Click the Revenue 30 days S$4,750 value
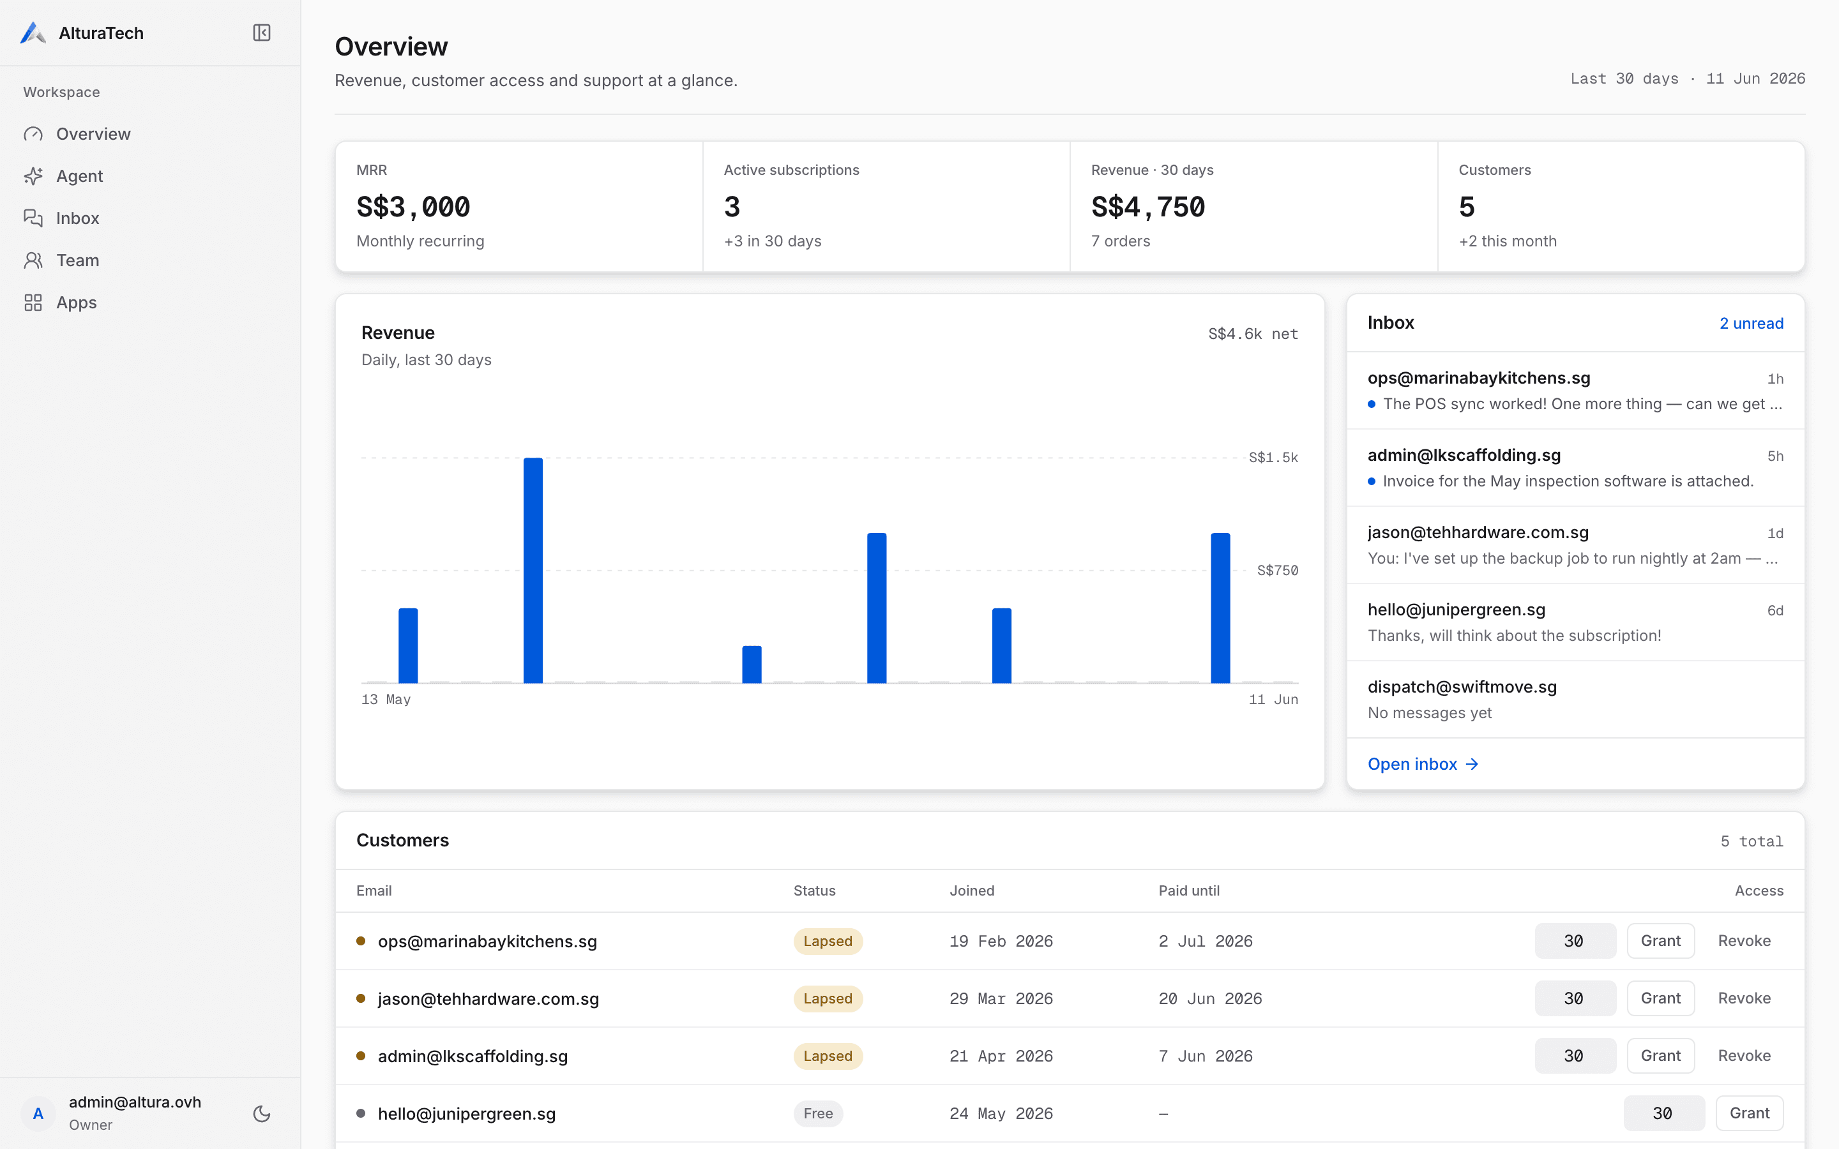Image resolution: width=1839 pixels, height=1149 pixels. tap(1147, 207)
